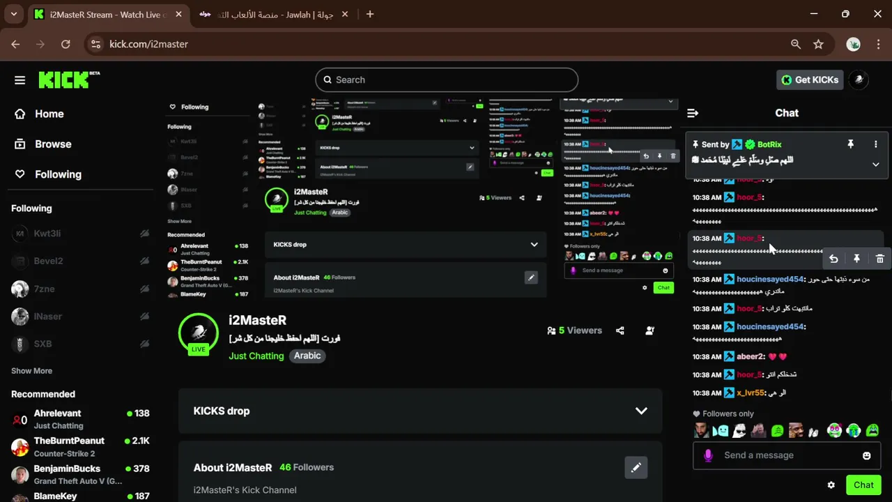The width and height of the screenshot is (892, 502).
Task: Insert the cyan ghost fish emote
Action: (x=721, y=431)
